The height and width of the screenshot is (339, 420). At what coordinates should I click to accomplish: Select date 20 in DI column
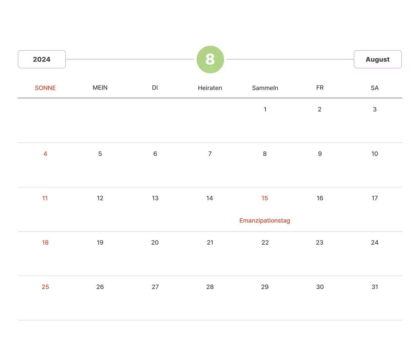click(x=155, y=242)
